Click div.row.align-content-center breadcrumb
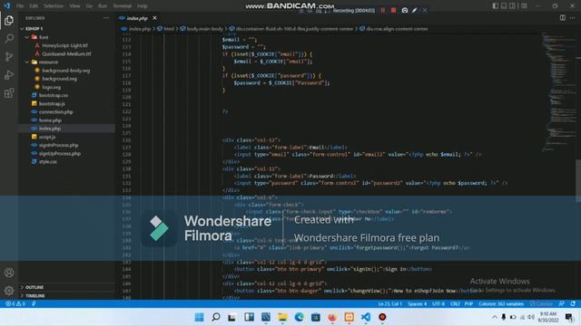 click(x=397, y=29)
